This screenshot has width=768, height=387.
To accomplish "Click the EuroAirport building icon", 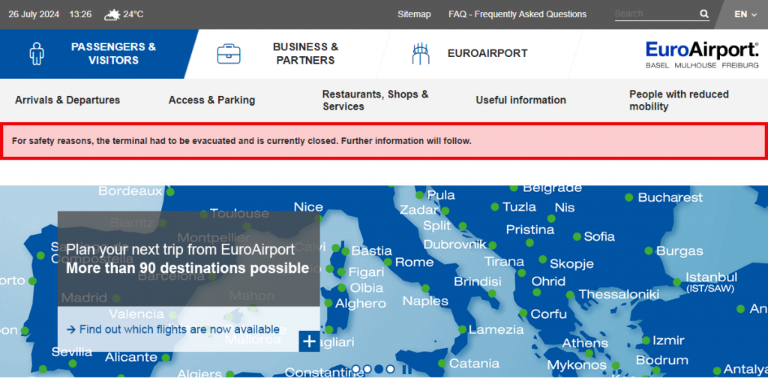I will tap(421, 54).
